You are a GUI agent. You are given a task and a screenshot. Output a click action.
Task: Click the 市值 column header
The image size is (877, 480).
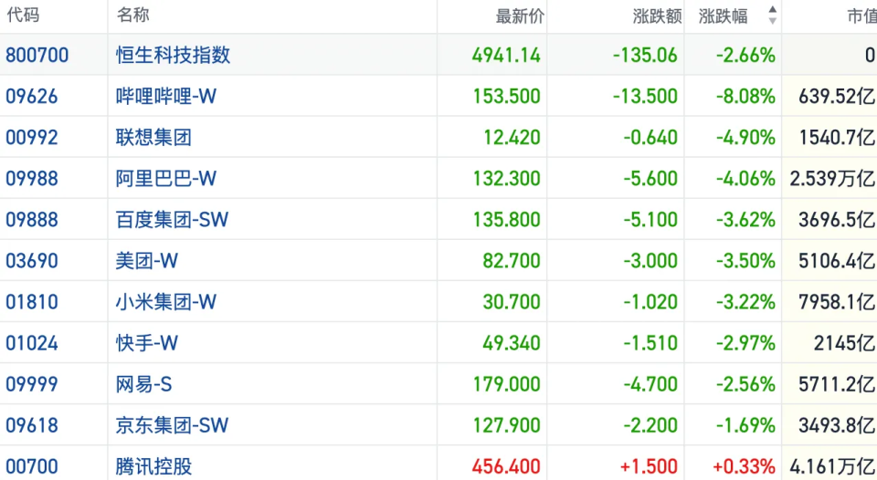(861, 16)
